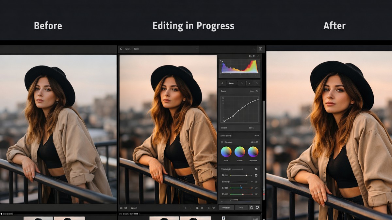Image resolution: width=392 pixels, height=220 pixels.
Task: Click the right circular icon at panel bottom
Action: click(x=257, y=207)
